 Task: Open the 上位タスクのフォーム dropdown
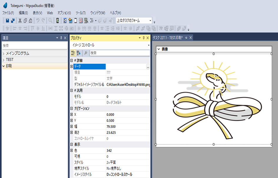pyautogui.click(x=150, y=21)
